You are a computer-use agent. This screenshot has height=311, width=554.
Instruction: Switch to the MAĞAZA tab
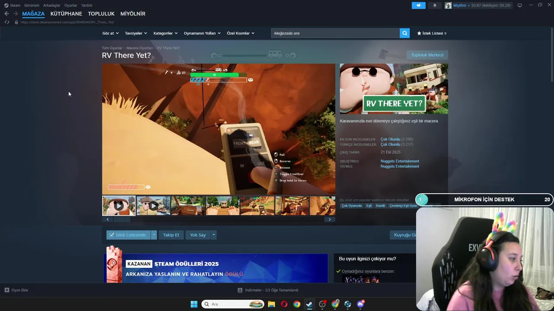(33, 14)
